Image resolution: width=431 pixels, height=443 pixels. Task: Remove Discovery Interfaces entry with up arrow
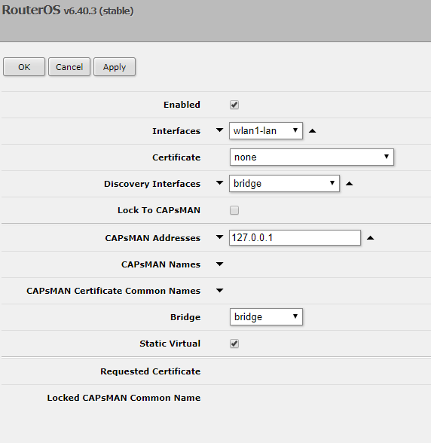coord(350,184)
